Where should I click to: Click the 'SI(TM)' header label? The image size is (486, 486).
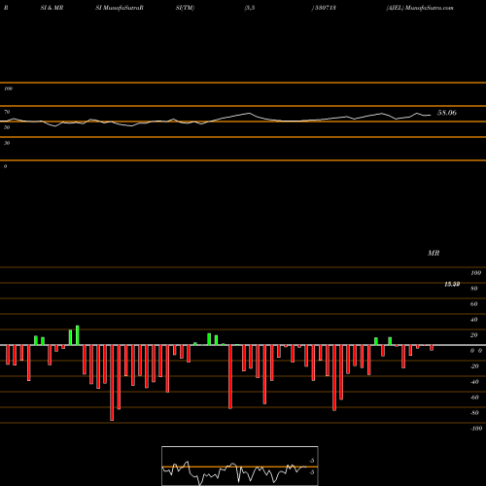185,8
